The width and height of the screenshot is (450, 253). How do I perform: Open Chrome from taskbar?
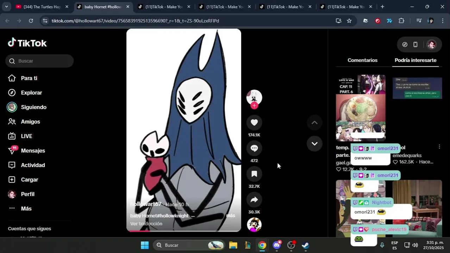[x=262, y=245]
